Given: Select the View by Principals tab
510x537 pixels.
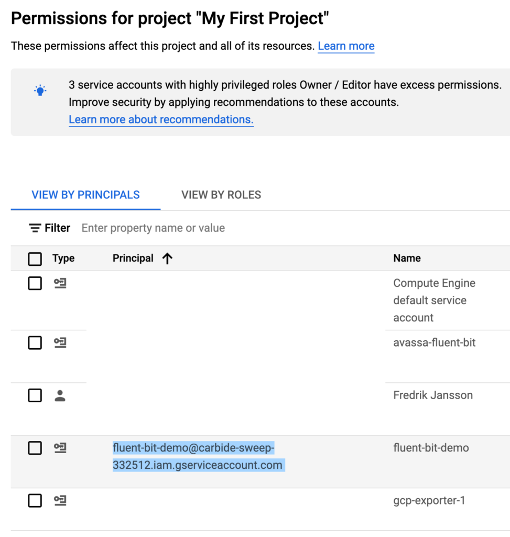Looking at the screenshot, I should 85,195.
